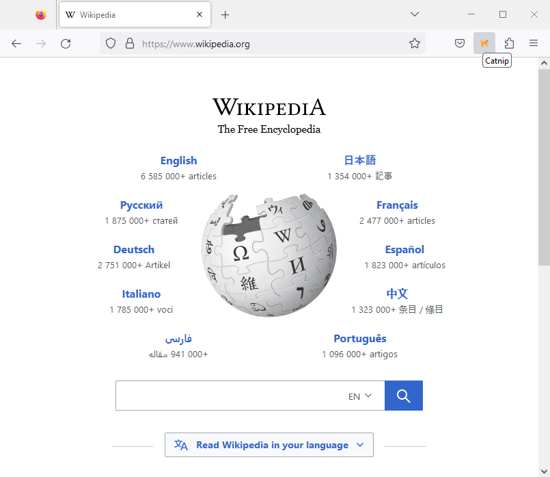
Task: Open Persian فارسی Wikipedia link
Action: [x=178, y=339]
